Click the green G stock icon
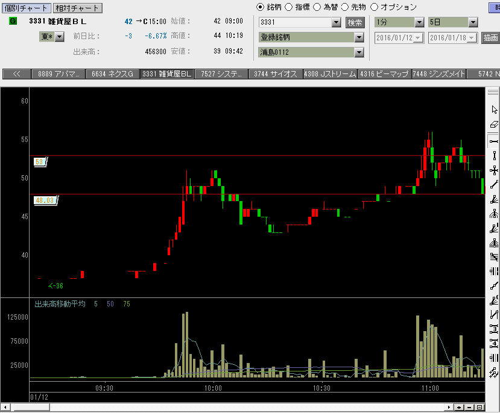500x413 pixels. coord(13,21)
